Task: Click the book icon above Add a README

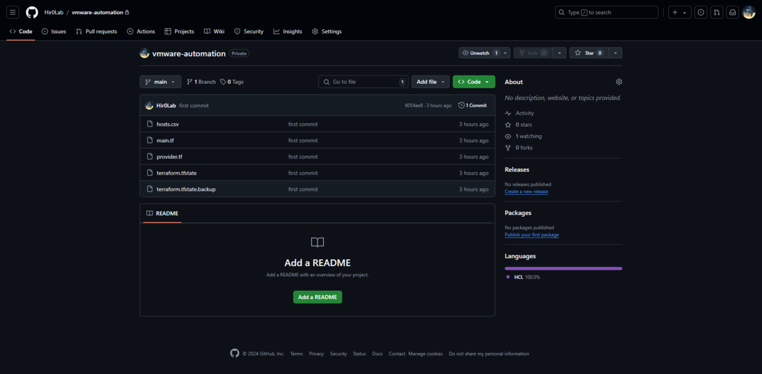Action: pos(317,242)
